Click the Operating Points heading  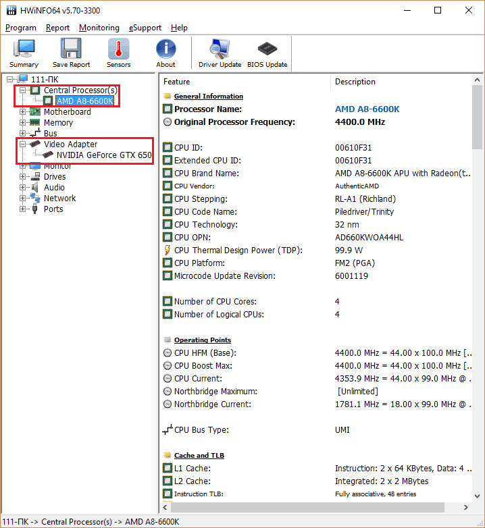pos(203,340)
